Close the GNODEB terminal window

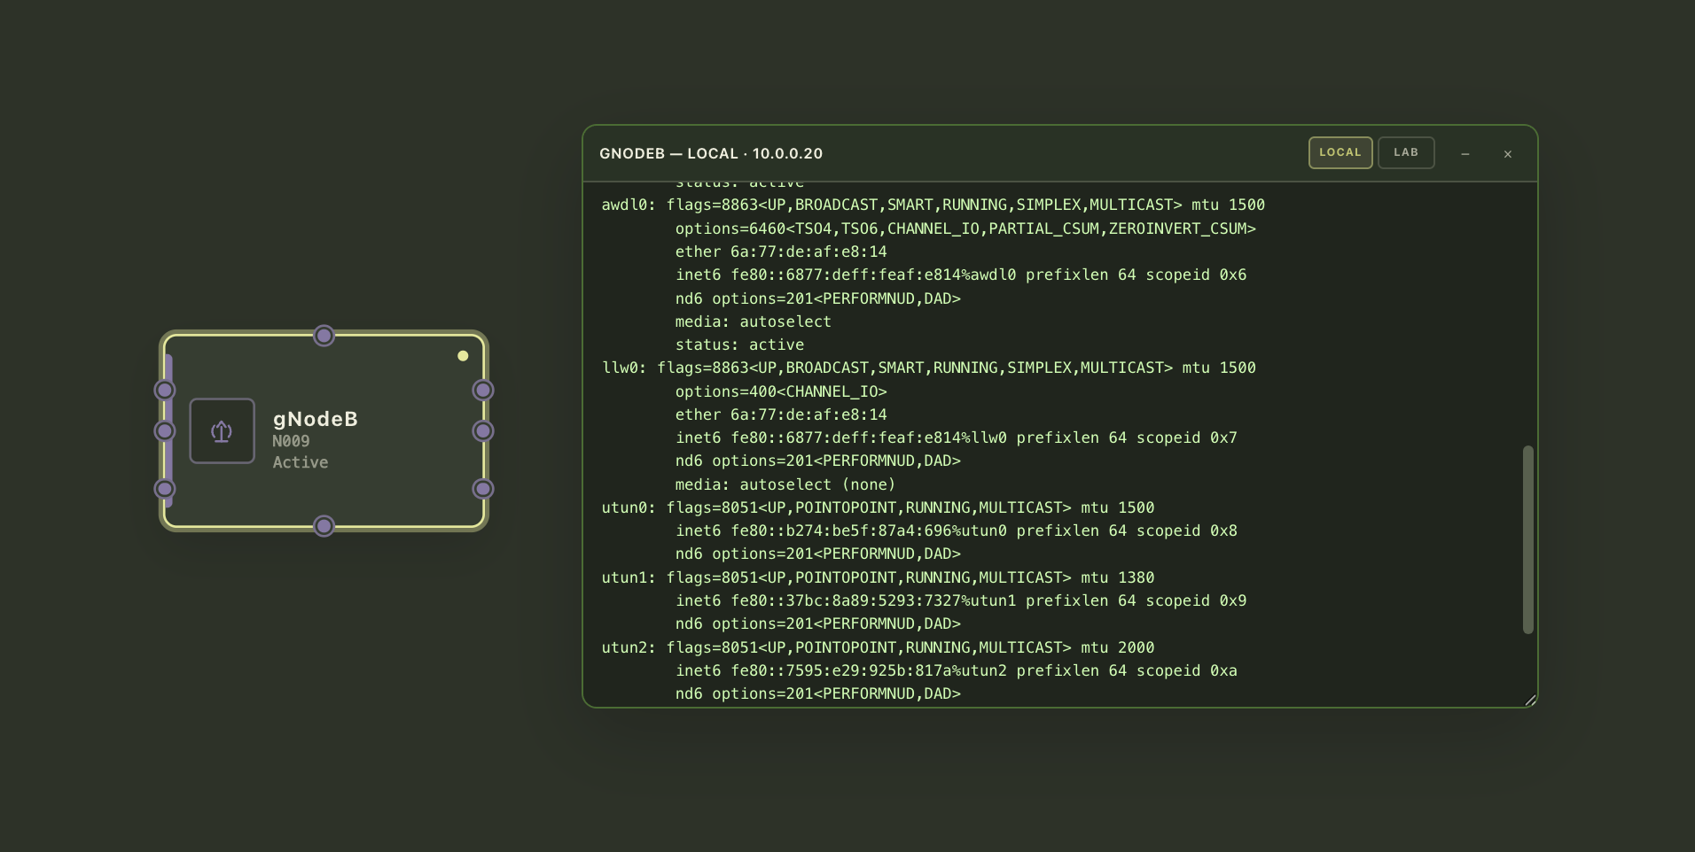1508,154
